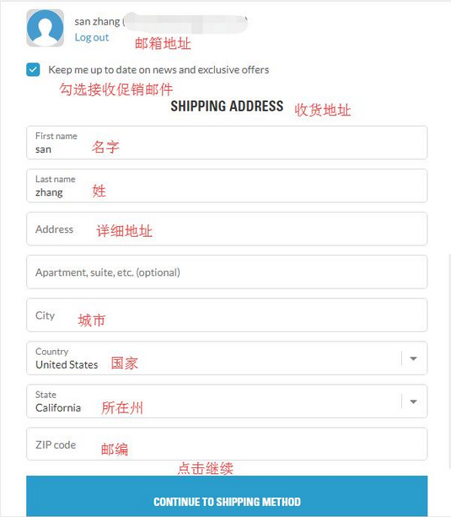Click the Apartment, suite, etc. optional field
Viewport: 451px width, 517px height.
pyautogui.click(x=227, y=272)
